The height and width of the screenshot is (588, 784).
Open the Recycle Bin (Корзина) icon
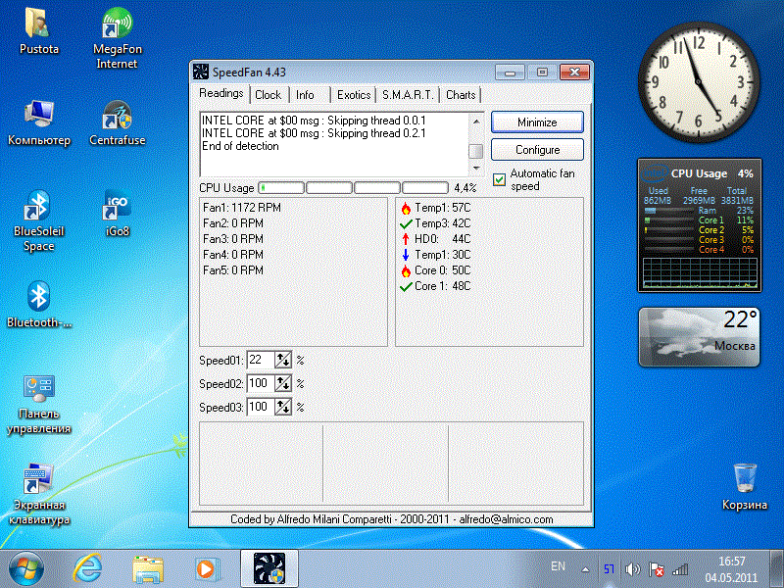tap(744, 479)
